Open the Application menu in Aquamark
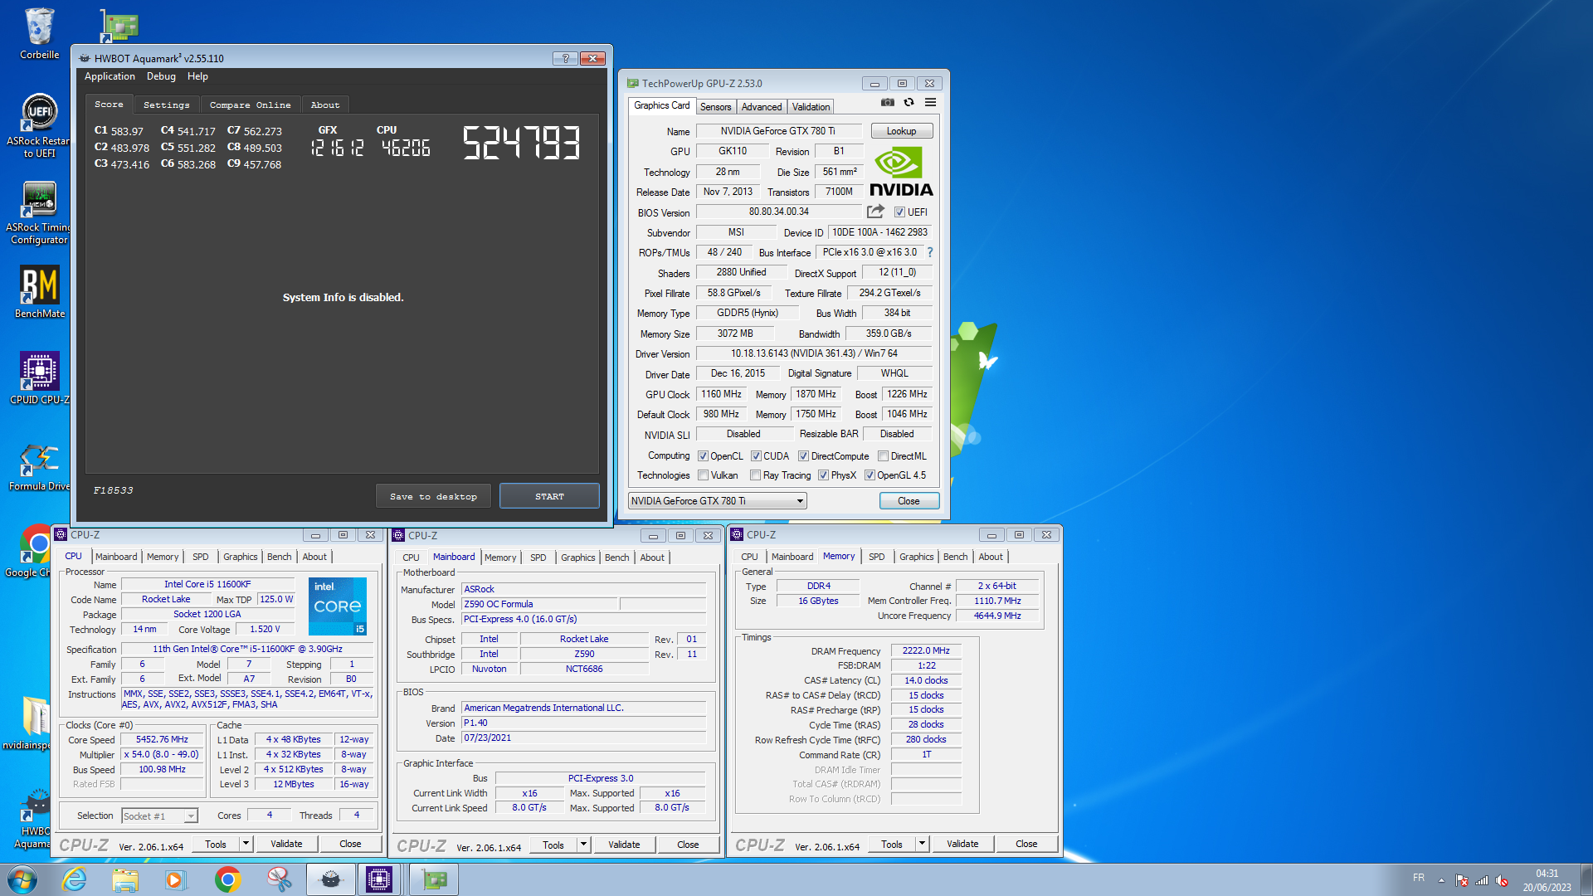 (110, 76)
